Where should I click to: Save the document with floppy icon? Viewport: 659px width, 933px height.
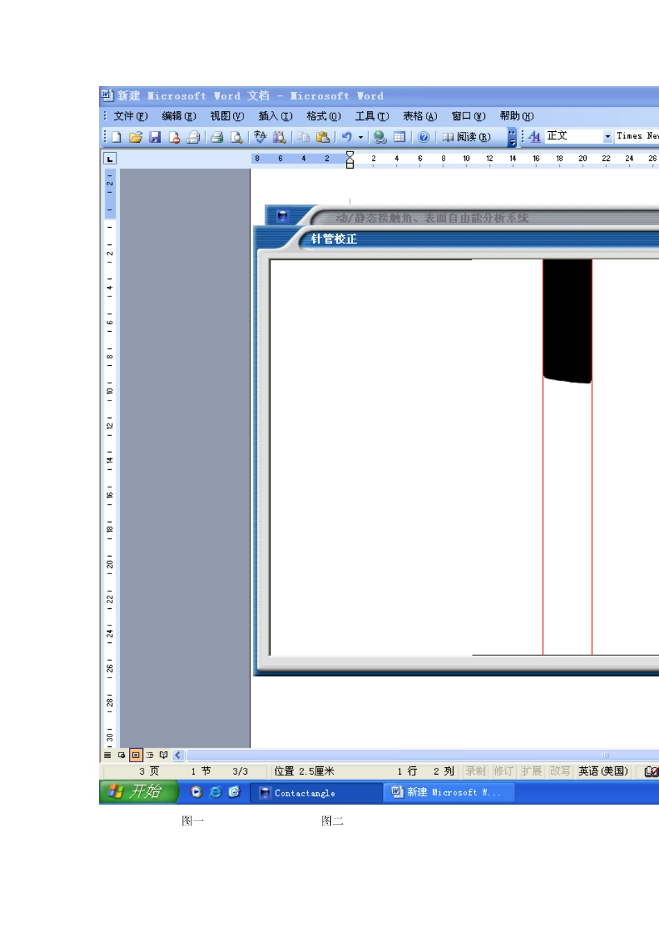(x=155, y=137)
